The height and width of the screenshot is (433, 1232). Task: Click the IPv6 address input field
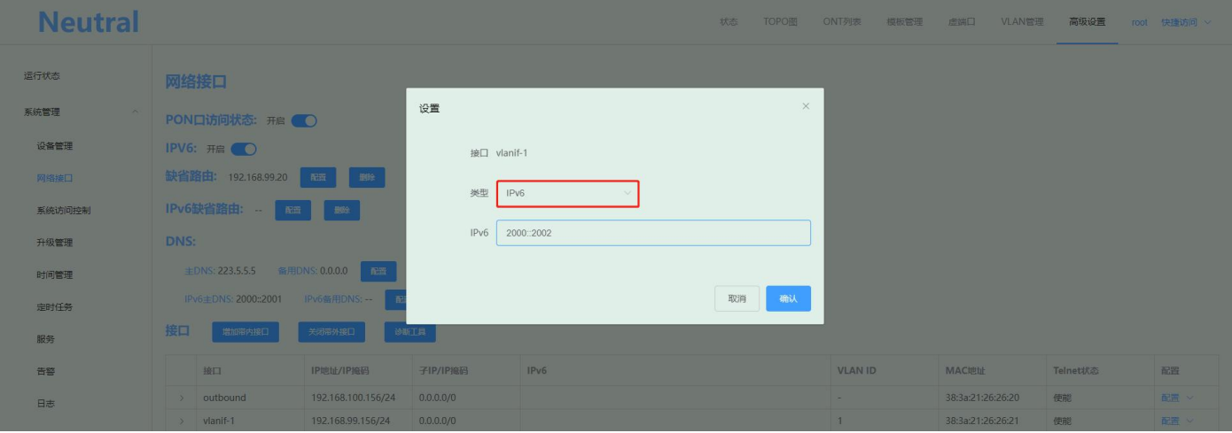(x=653, y=233)
